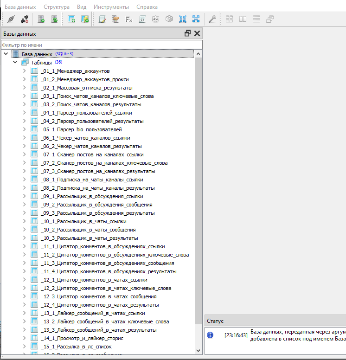This screenshot has width=346, height=360.
Task: Click the Фильтр по имени filter field
Action: coord(101,45)
